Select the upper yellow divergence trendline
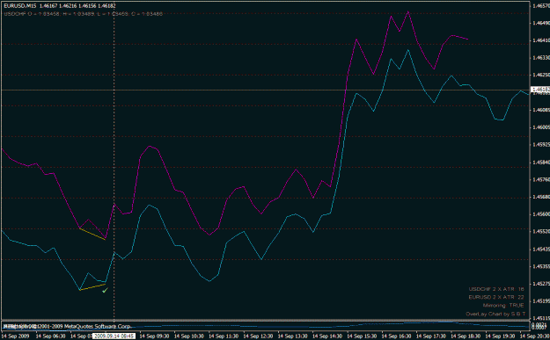 point(92,234)
